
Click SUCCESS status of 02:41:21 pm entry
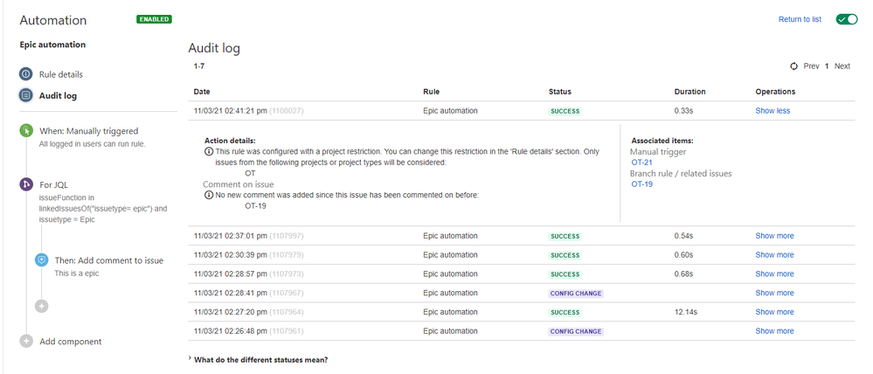pyautogui.click(x=565, y=111)
